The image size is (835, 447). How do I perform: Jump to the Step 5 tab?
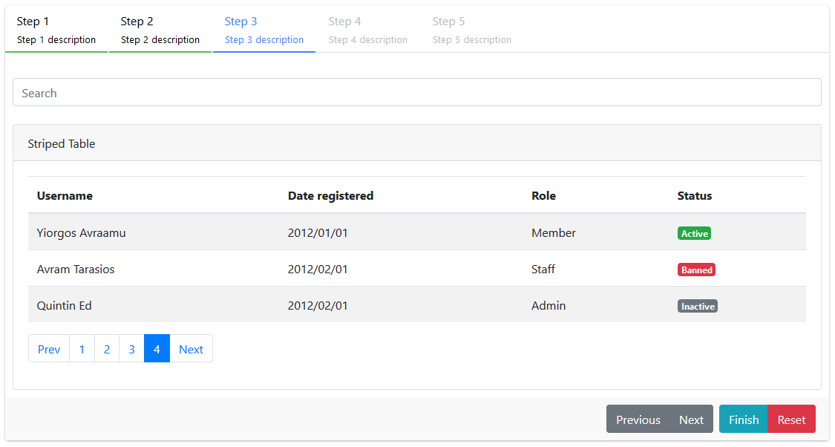point(472,30)
